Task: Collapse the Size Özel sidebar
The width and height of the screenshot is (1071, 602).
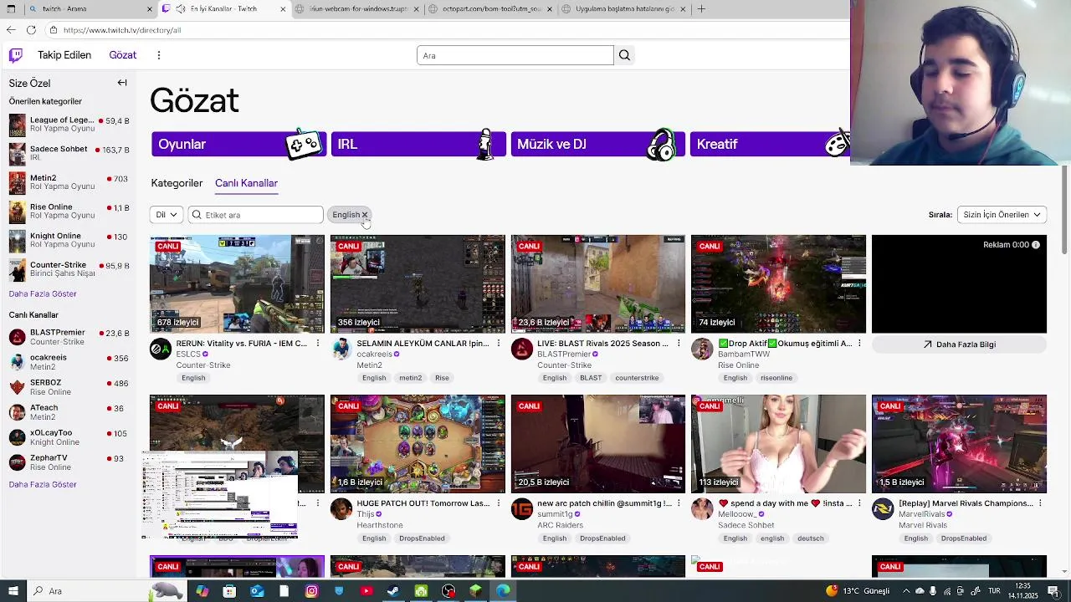Action: pos(122,83)
